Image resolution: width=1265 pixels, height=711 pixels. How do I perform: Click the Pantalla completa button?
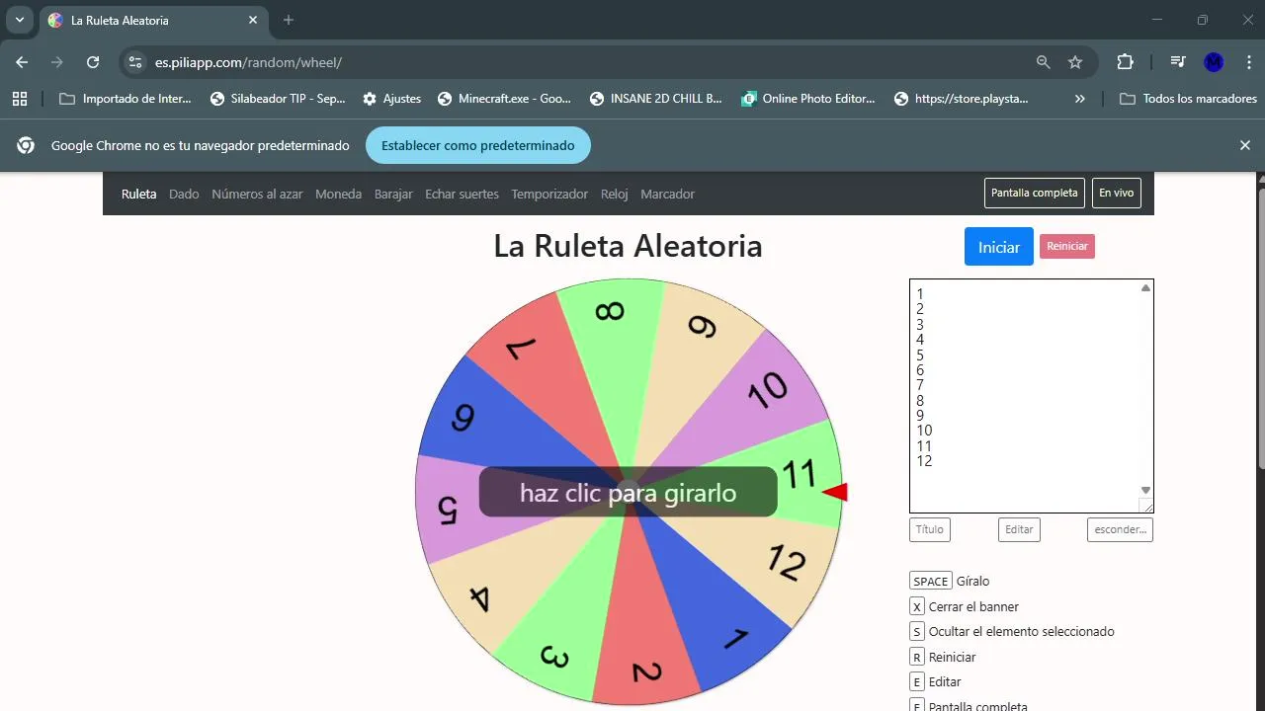pyautogui.click(x=1035, y=193)
